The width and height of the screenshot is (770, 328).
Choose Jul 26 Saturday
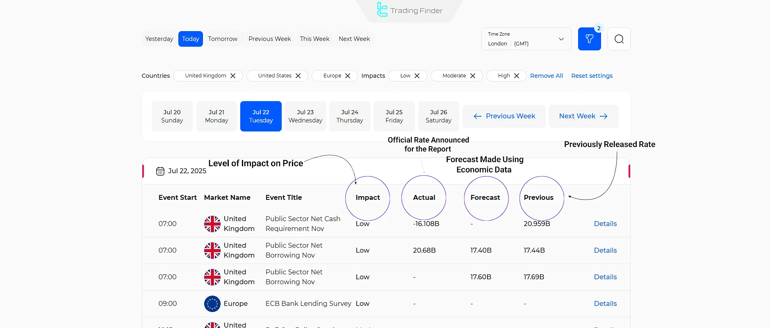coord(439,116)
